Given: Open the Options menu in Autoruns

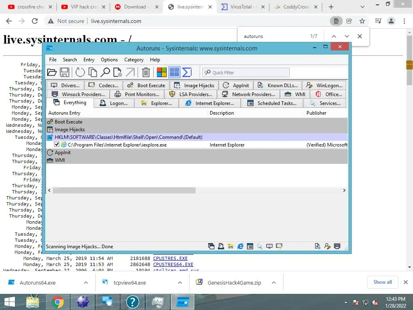Looking at the screenshot, I should pos(109,60).
